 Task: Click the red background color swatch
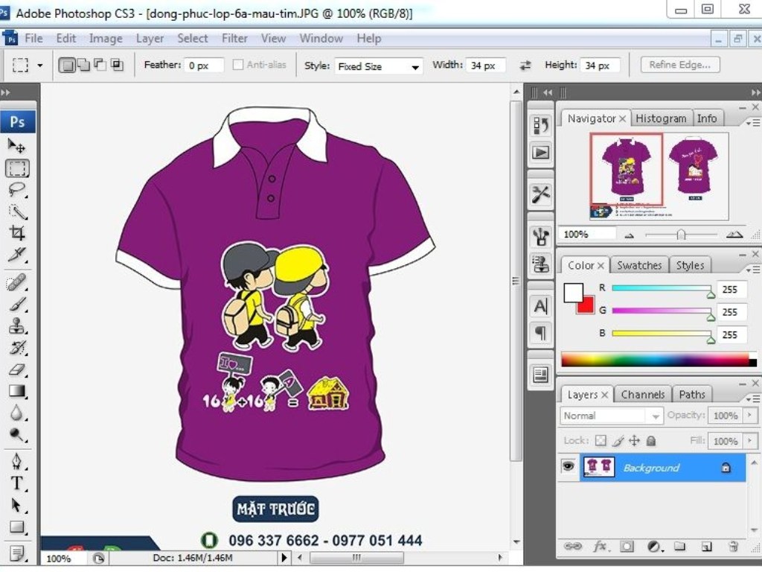tap(586, 305)
